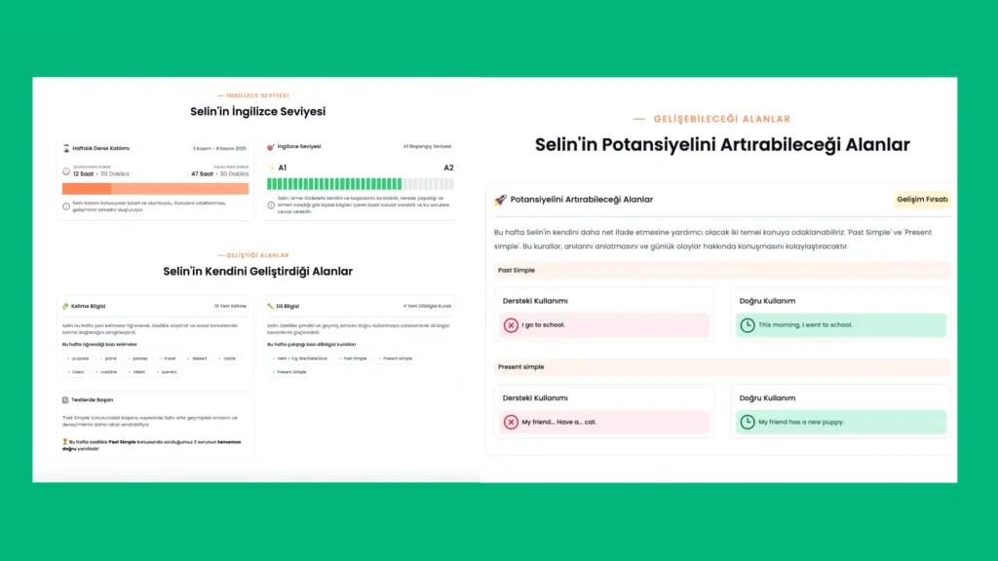Click the red X icon beside 'My friend... Have a... cat.'
Image resolution: width=998 pixels, height=561 pixels.
[511, 422]
